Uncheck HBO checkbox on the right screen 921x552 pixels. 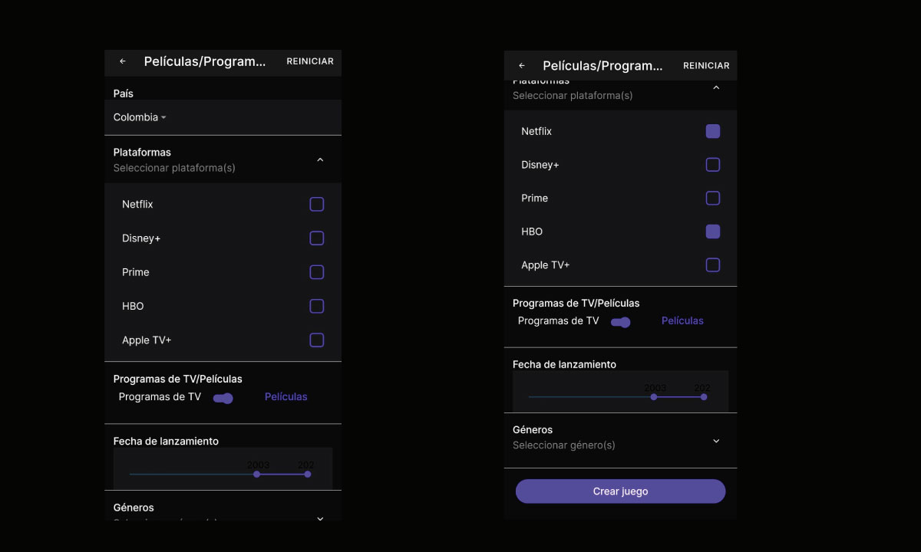click(x=713, y=232)
